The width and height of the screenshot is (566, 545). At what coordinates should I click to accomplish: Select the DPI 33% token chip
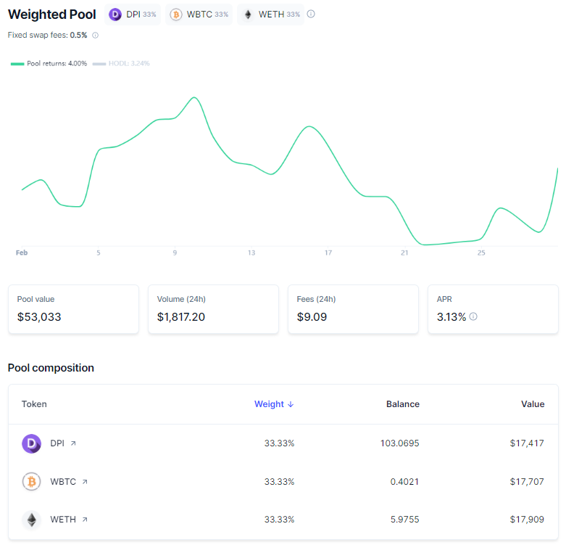[133, 15]
